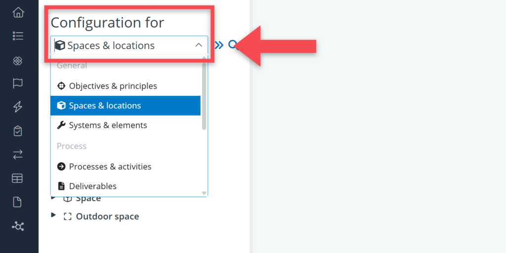Viewport: 506px width, 253px height.
Task: Click the exchange arrows sidebar icon
Action: click(x=18, y=155)
